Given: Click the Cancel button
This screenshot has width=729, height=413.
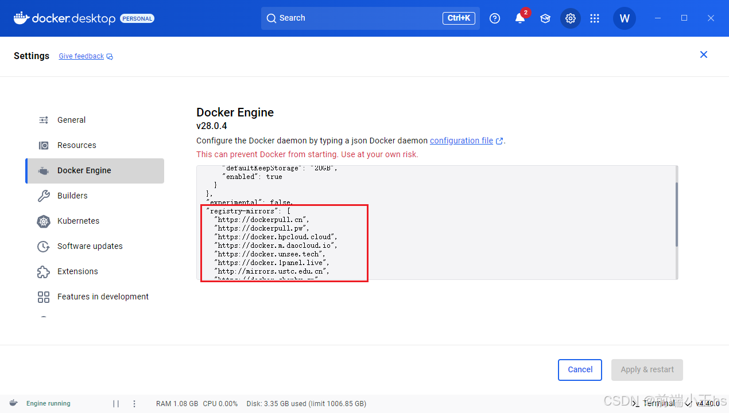Looking at the screenshot, I should [580, 370].
